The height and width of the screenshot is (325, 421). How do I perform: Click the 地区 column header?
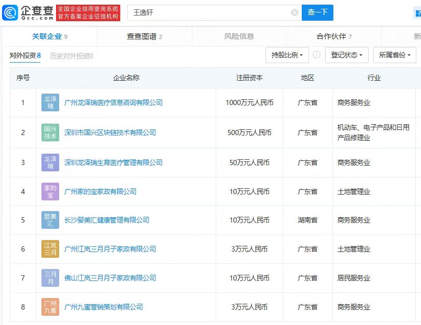307,78
